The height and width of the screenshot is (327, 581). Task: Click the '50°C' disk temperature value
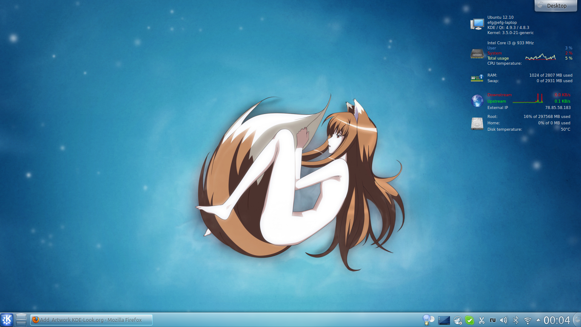566,129
